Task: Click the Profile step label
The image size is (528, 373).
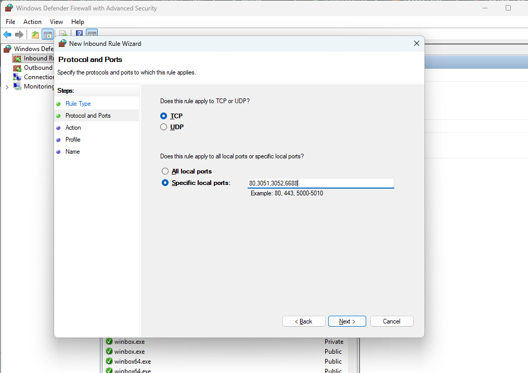Action: (x=73, y=139)
